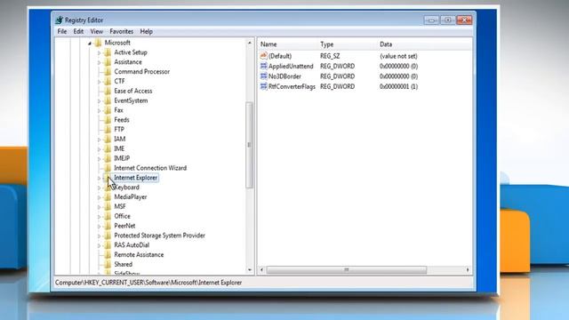Expand the Fax key

coord(99,110)
